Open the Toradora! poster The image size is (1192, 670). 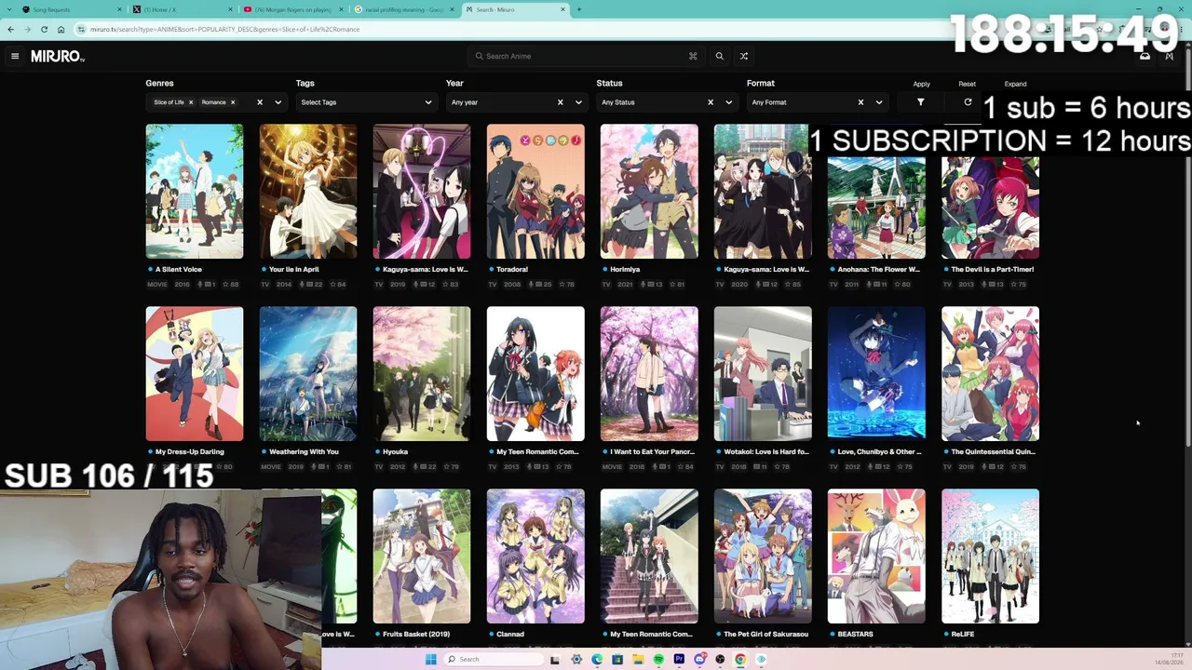[x=535, y=192]
